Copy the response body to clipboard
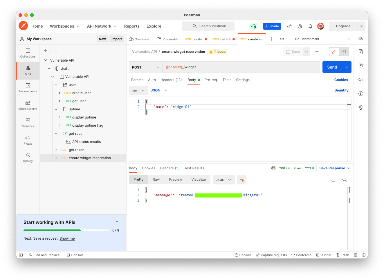This screenshot has height=280, width=384. [333, 180]
